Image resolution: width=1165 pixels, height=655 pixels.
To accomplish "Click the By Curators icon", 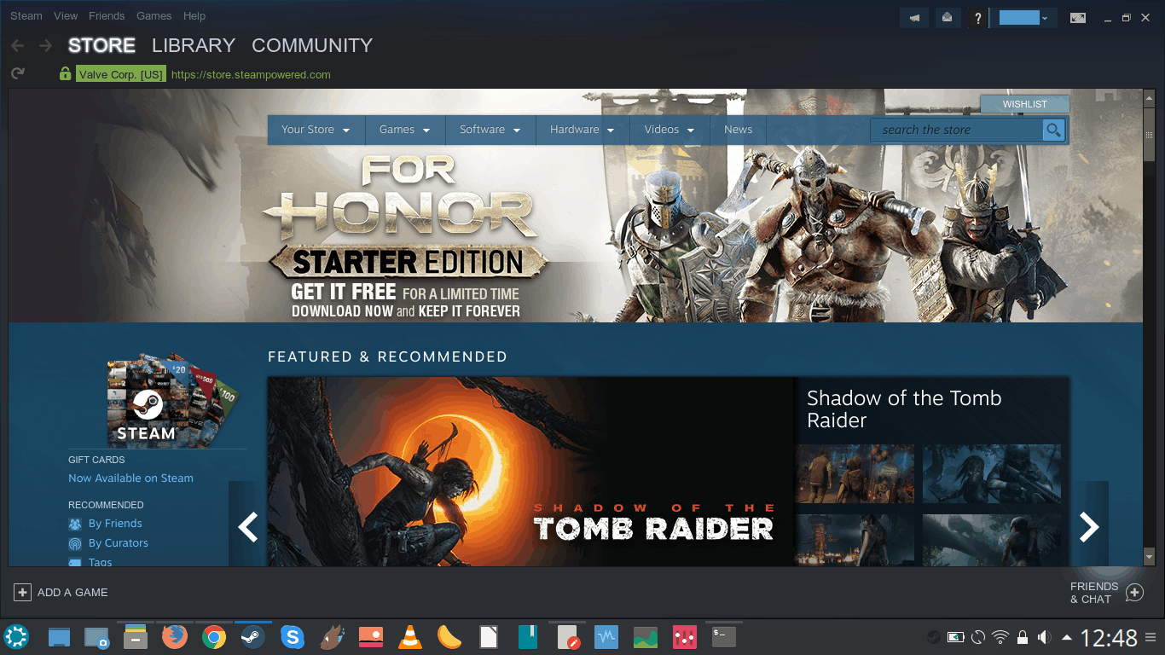I will (75, 543).
